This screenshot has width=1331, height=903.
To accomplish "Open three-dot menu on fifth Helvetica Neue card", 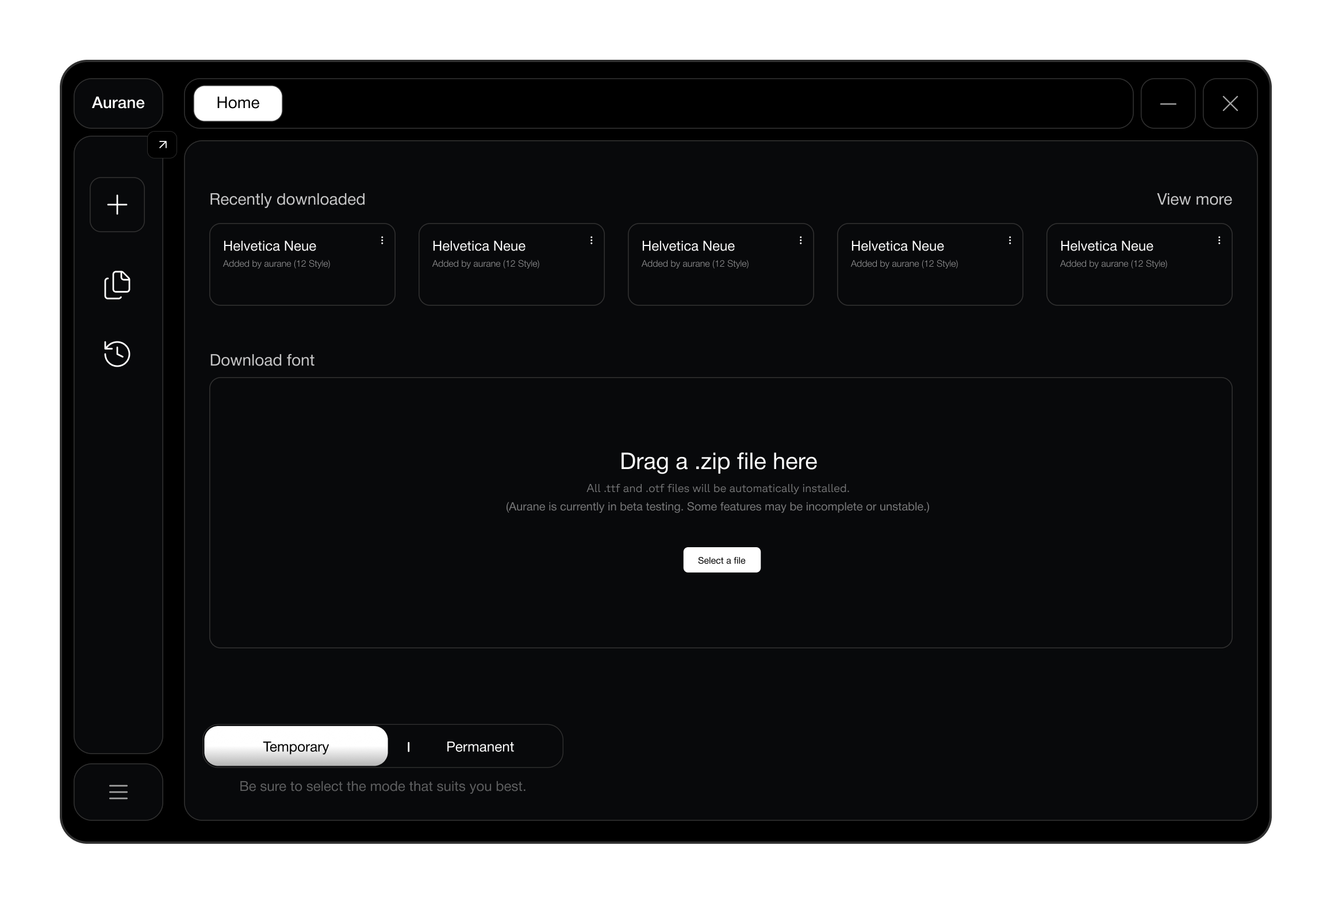I will click(x=1219, y=241).
